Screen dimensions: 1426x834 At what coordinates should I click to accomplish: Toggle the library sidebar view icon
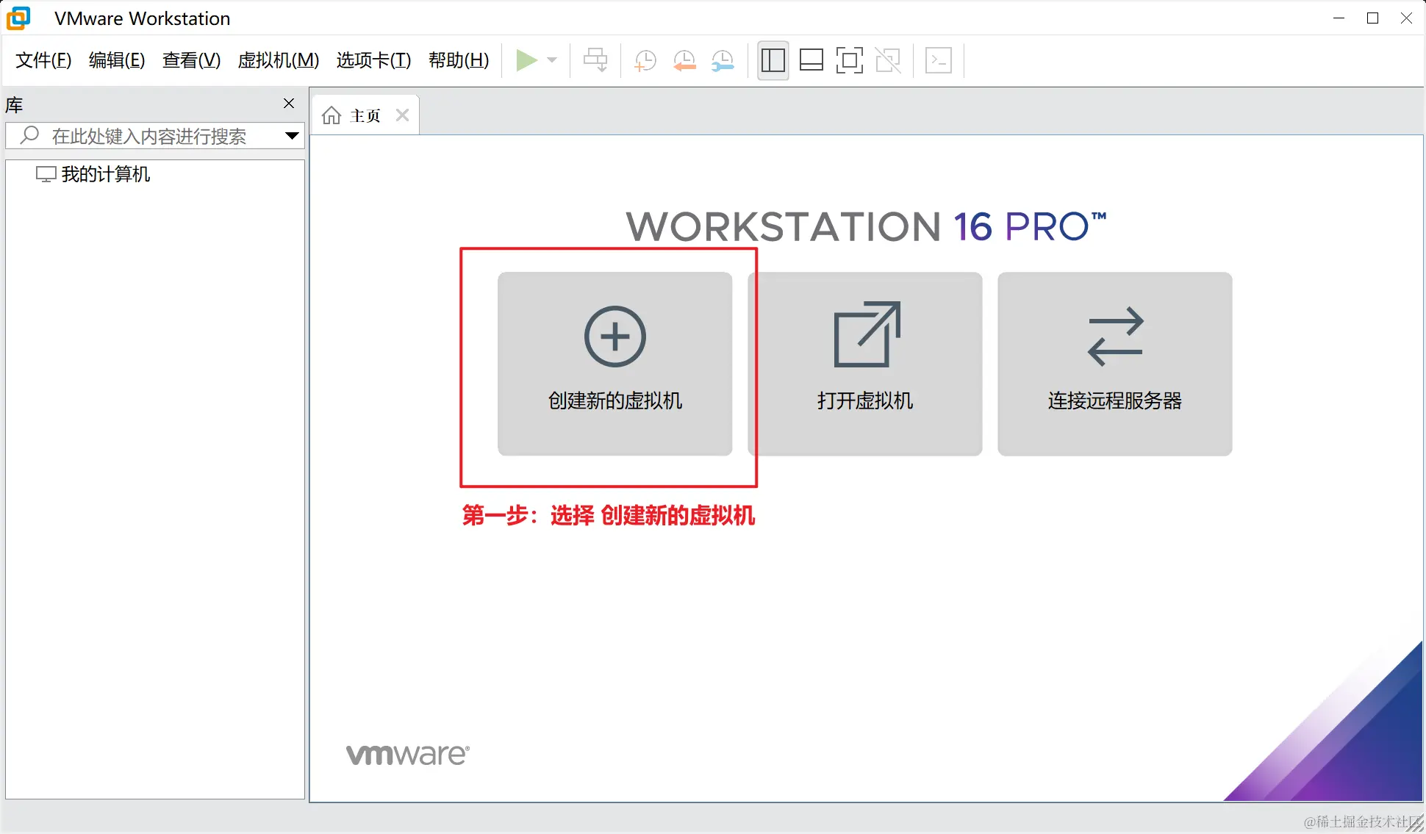773,60
